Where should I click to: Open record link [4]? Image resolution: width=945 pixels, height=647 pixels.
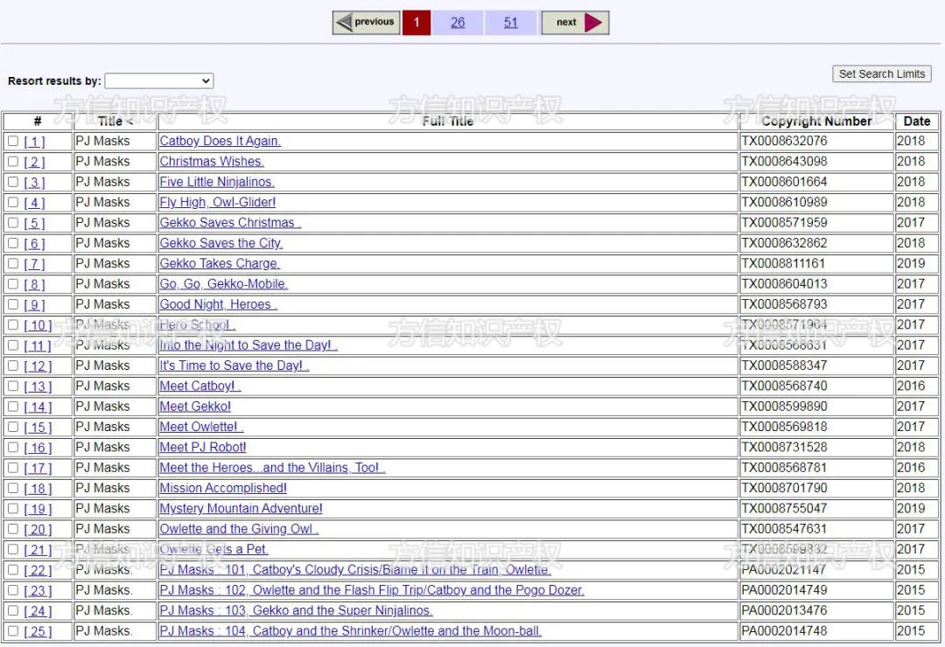[34, 203]
